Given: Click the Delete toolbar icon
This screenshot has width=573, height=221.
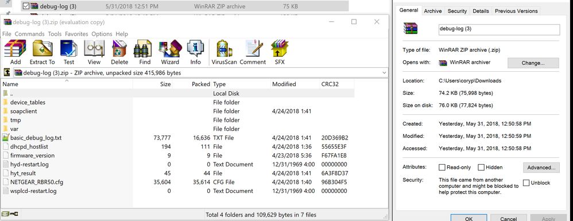Looking at the screenshot, I should (x=119, y=52).
